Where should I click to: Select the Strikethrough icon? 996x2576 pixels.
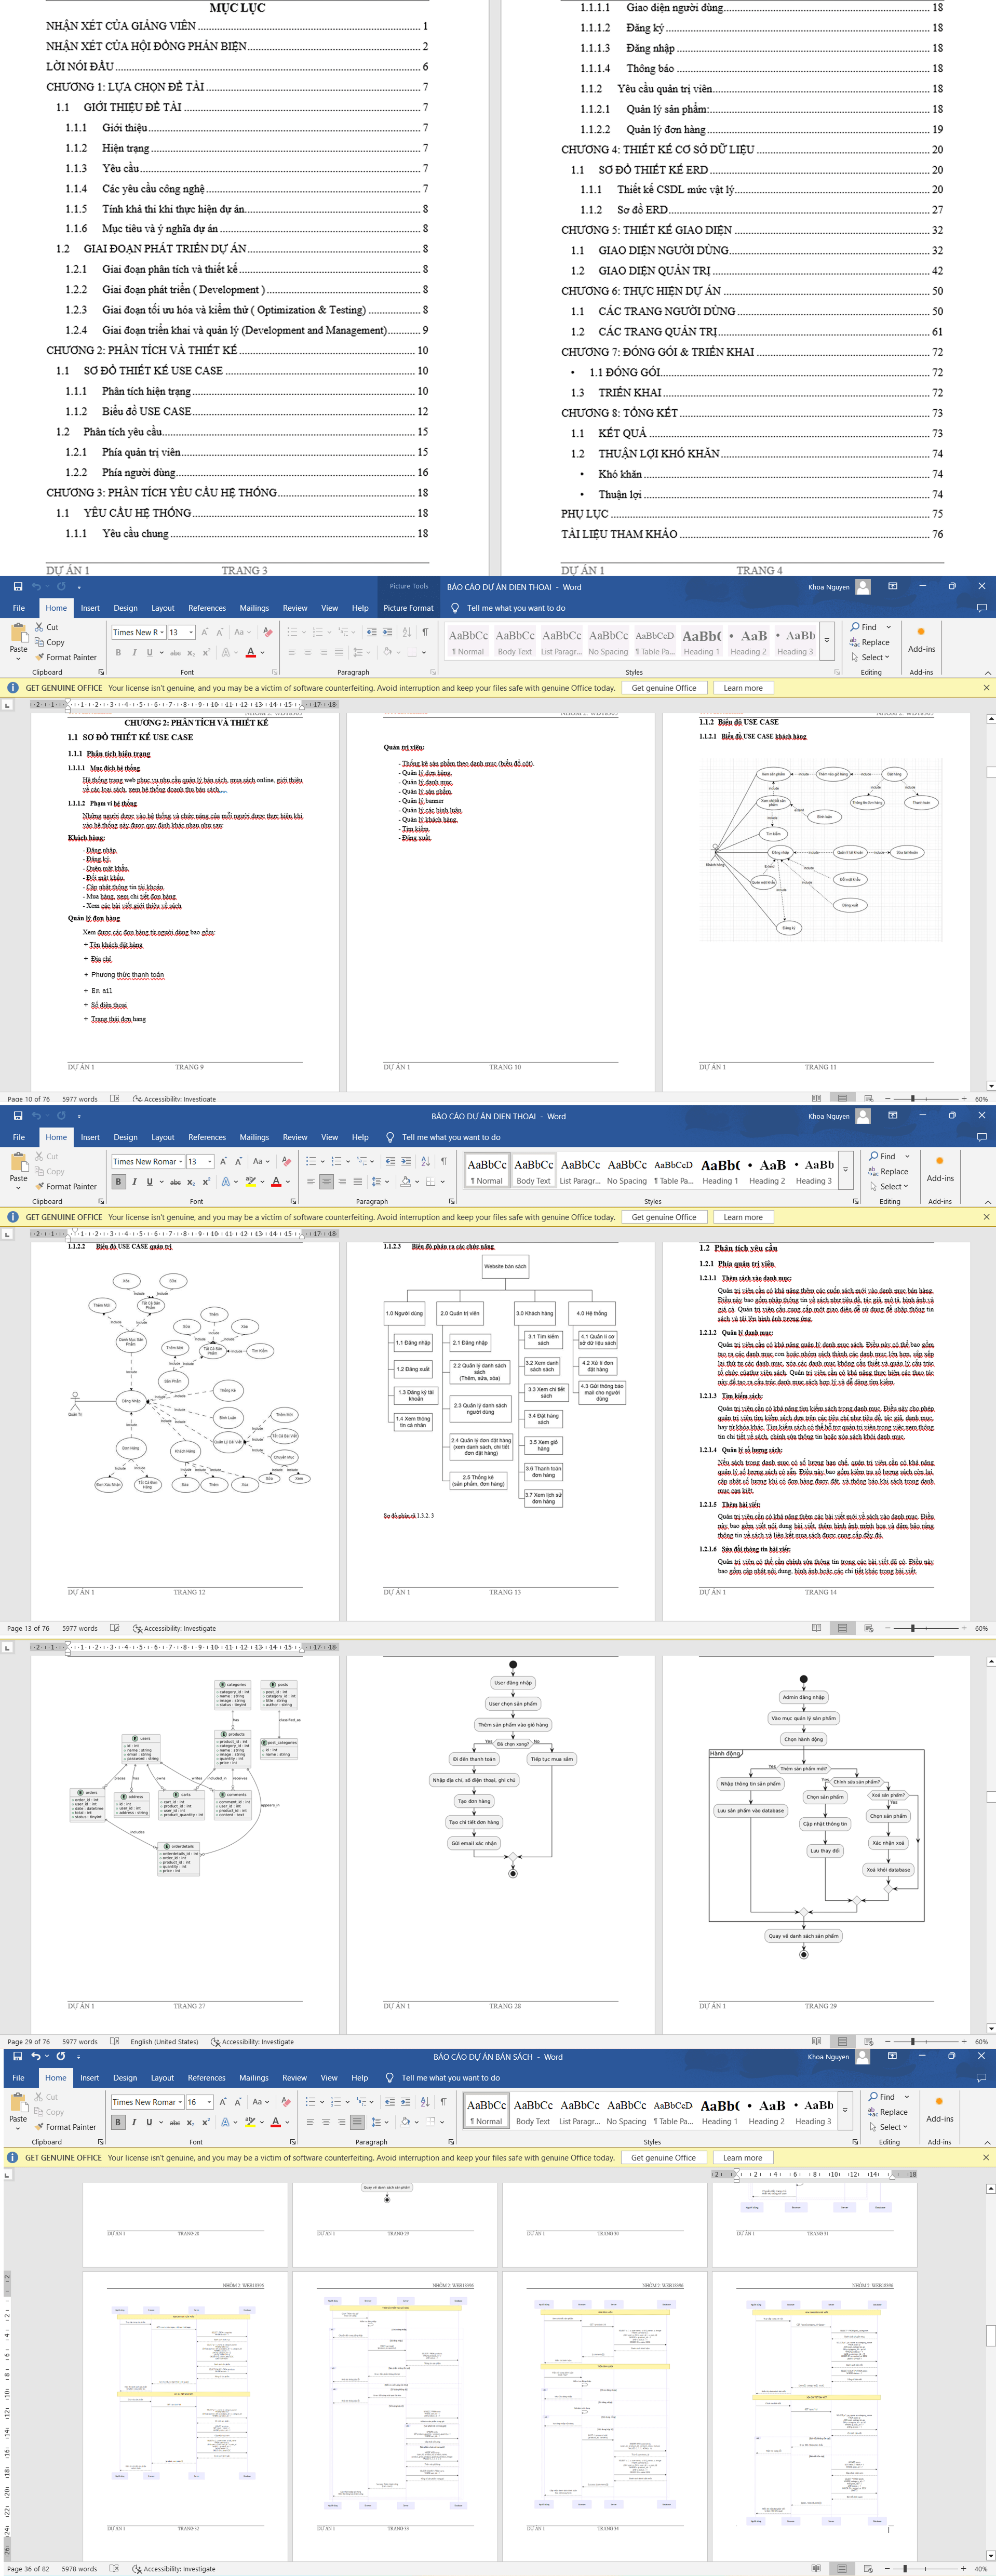tap(176, 653)
